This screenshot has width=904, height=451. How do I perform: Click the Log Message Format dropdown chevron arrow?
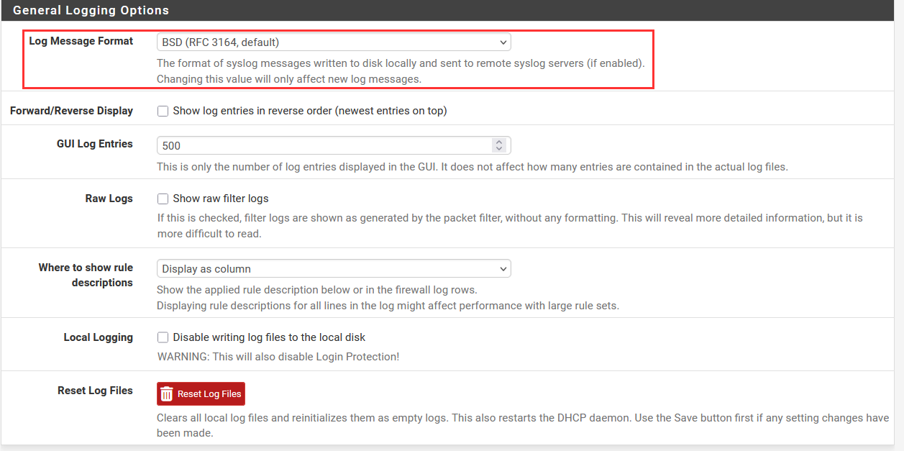point(503,42)
